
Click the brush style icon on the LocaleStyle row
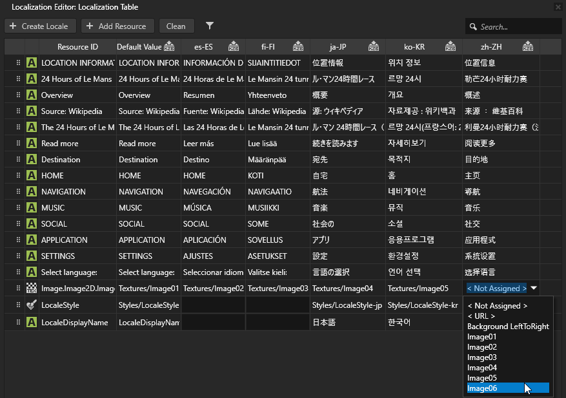click(31, 305)
